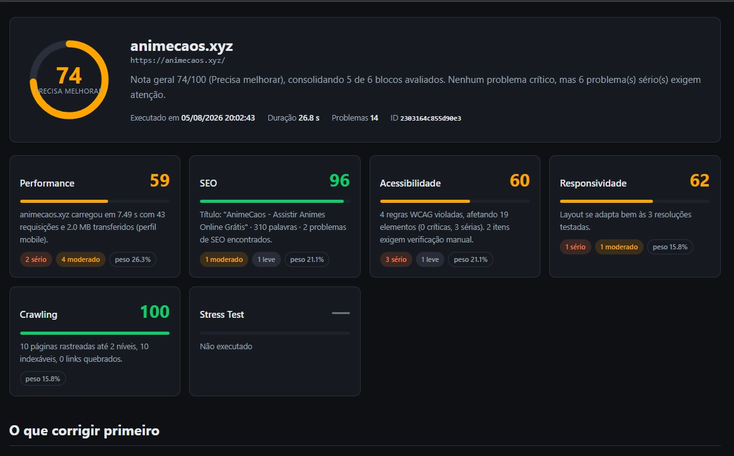Screen dimensions: 734x456
Task: Click the Performance '4 moderado' badge
Action: click(x=80, y=259)
